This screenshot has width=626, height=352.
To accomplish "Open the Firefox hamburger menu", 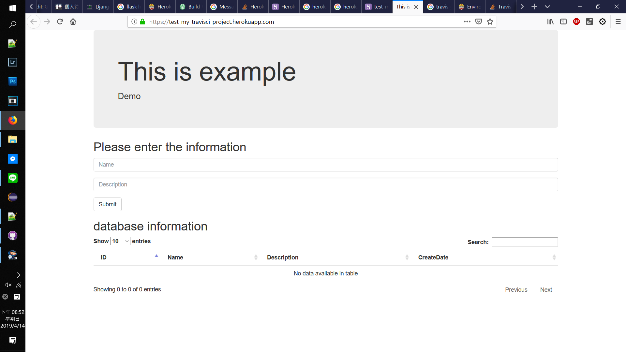I will pos(618,22).
